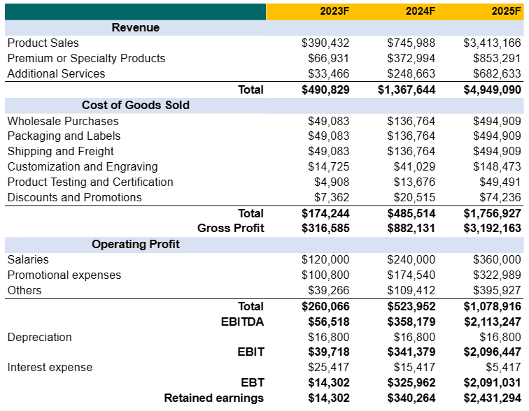Select Customization value $148,473
529x411 pixels.
497,167
